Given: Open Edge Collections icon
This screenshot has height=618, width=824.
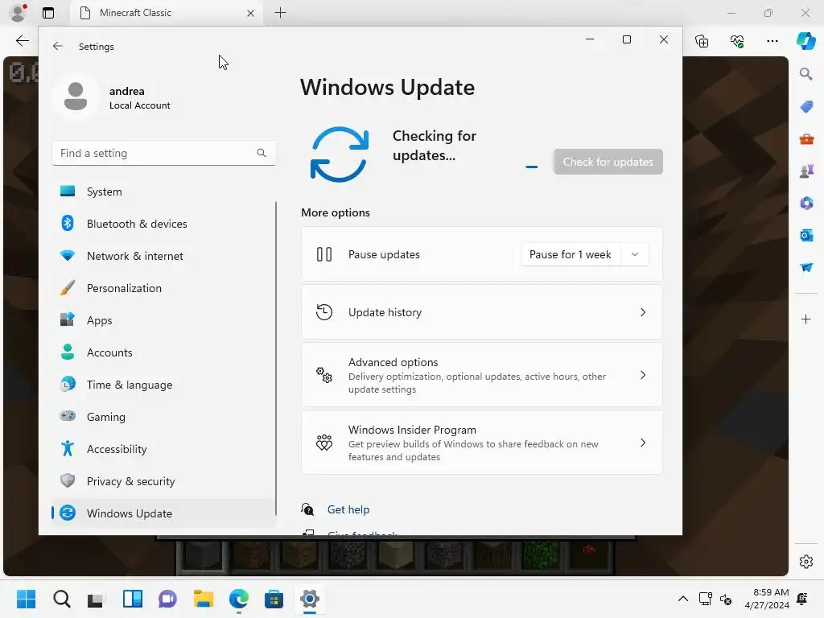Looking at the screenshot, I should (702, 41).
